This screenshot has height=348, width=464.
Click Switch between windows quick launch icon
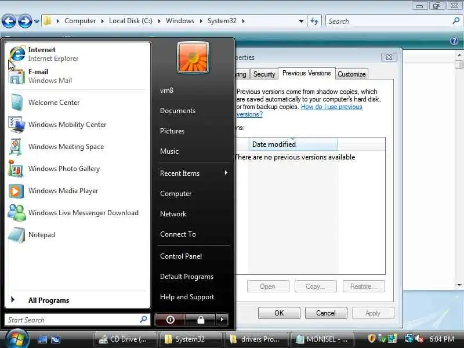(x=56, y=339)
